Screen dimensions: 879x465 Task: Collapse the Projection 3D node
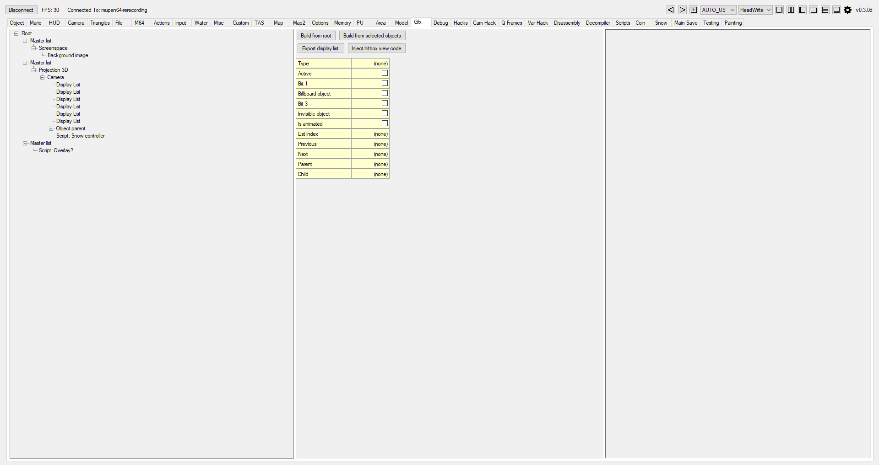click(x=34, y=70)
